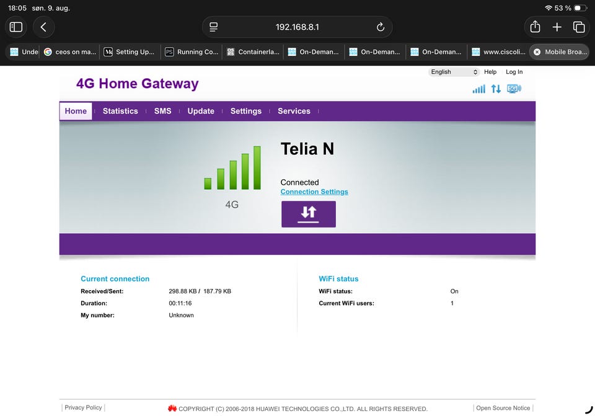Screen dimensions: 595x416
Task: Click the 5G WiFi status icon in the header
Action: [514, 89]
